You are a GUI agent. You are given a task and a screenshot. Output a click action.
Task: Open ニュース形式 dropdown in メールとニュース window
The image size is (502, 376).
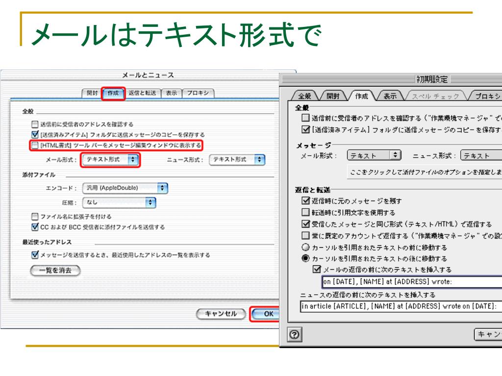point(237,159)
